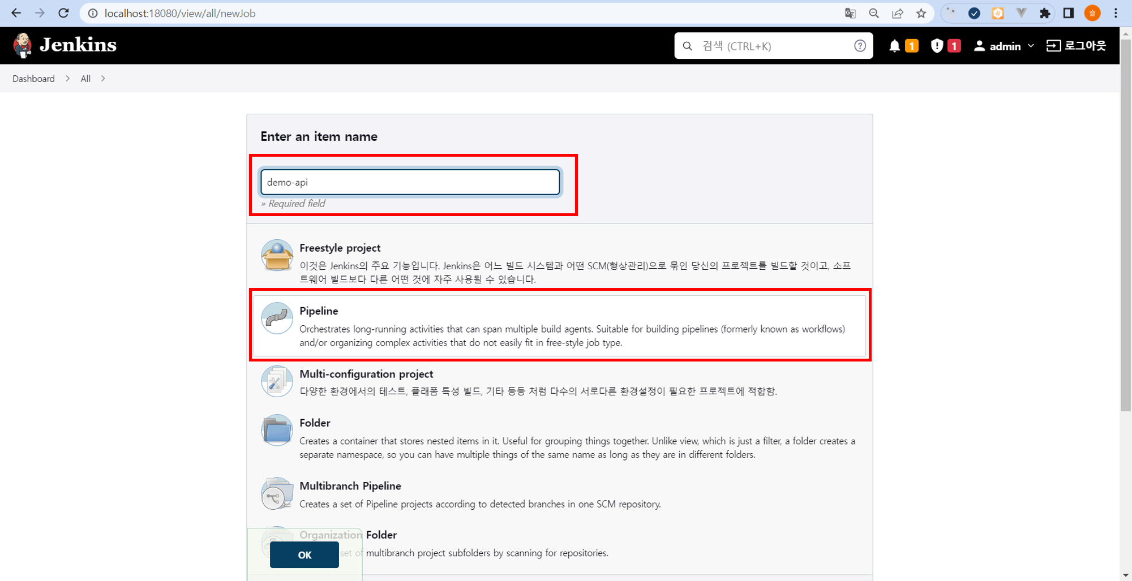Viewport: 1132px width, 581px height.
Task: Click the 'Enter an item name' heading
Action: (319, 136)
